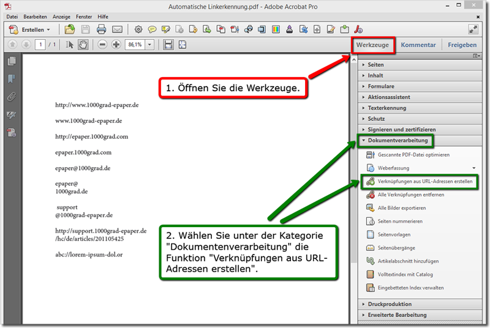The width and height of the screenshot is (490, 328).
Task: Go to next page arrow
Action: click(26, 45)
